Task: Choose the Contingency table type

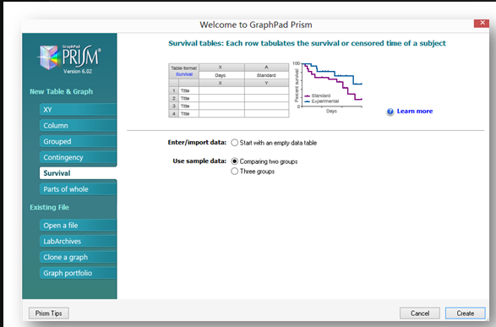Action: [78, 157]
